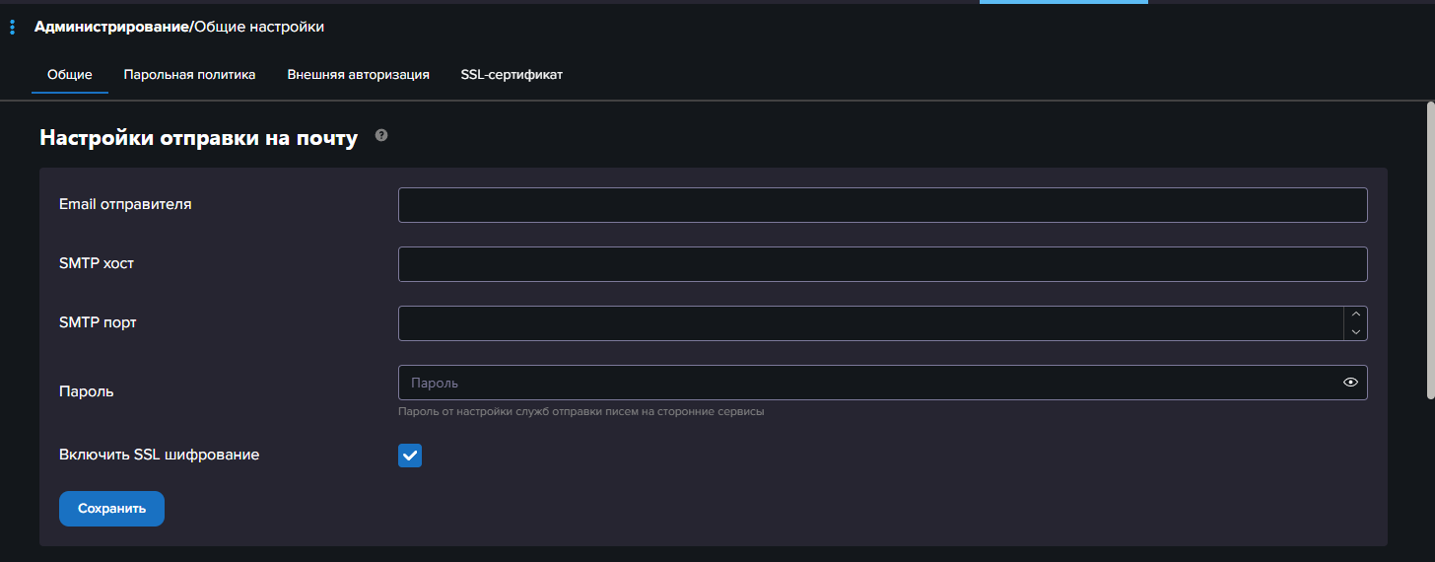
Task: Open the three-dot menu beside Администрирование
Action: click(12, 28)
